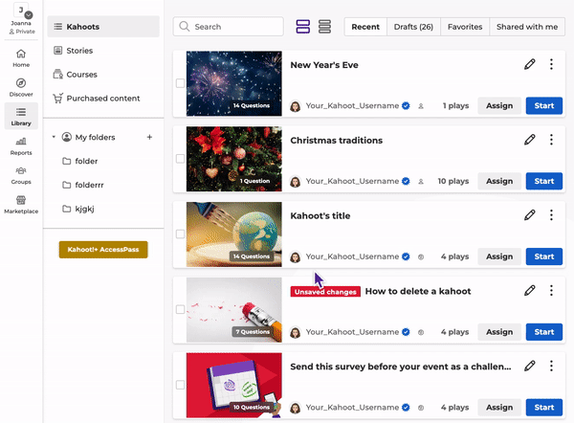The image size is (574, 423).
Task: Assign the survey kahoot
Action: (x=499, y=408)
